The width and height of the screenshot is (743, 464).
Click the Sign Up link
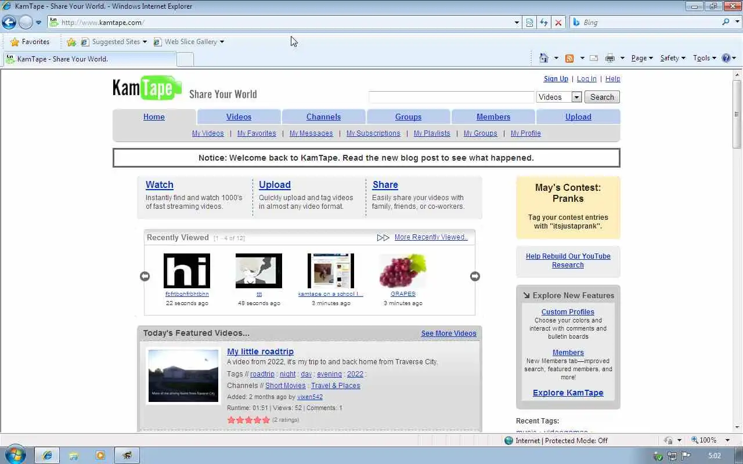556,79
